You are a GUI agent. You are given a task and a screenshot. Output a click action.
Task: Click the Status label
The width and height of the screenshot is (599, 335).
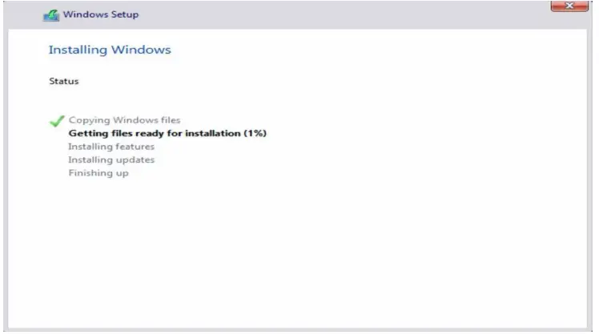64,81
